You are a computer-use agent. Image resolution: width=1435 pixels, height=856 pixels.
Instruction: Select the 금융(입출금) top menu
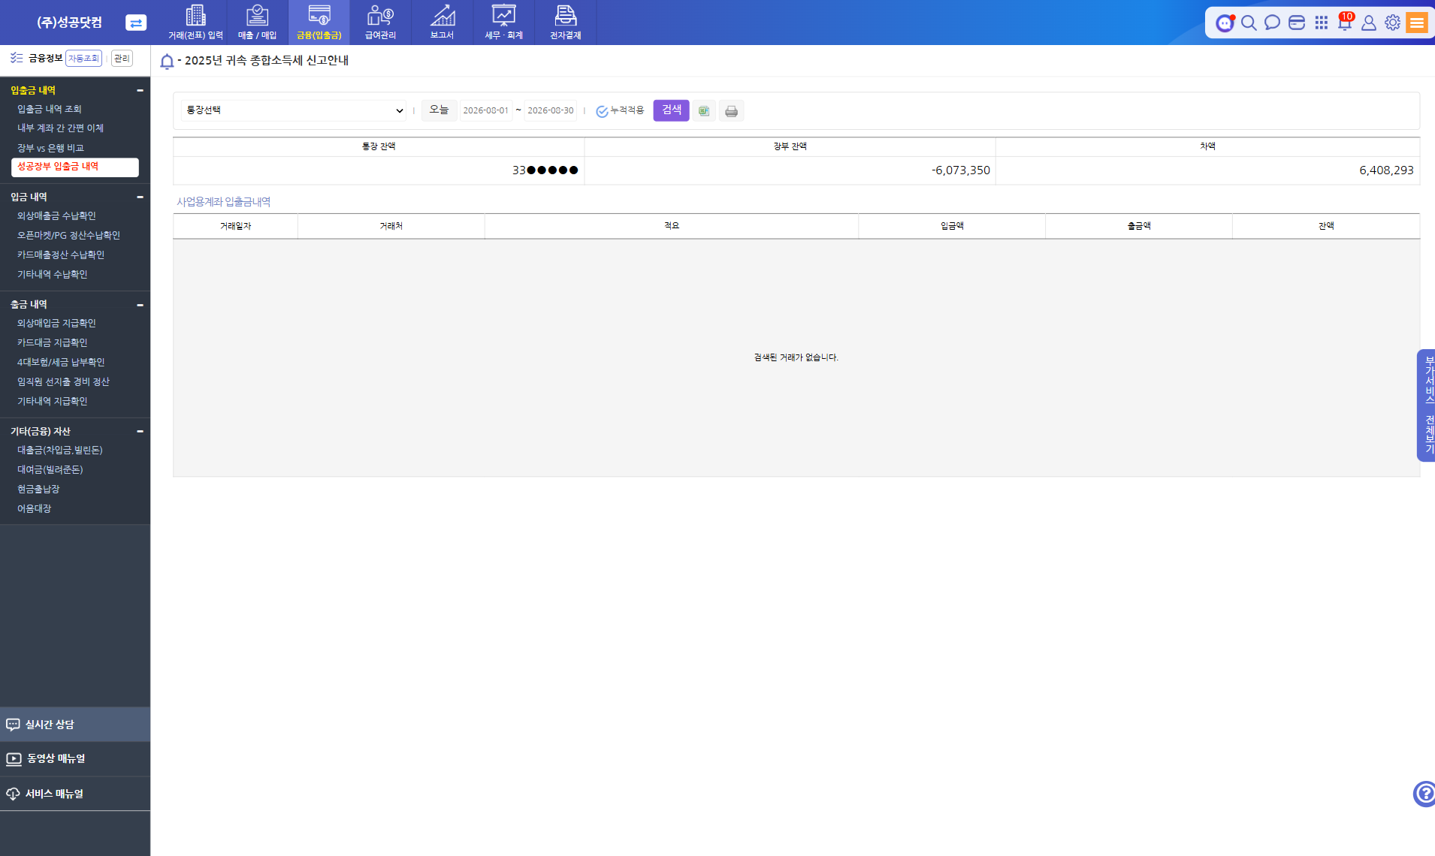319,23
